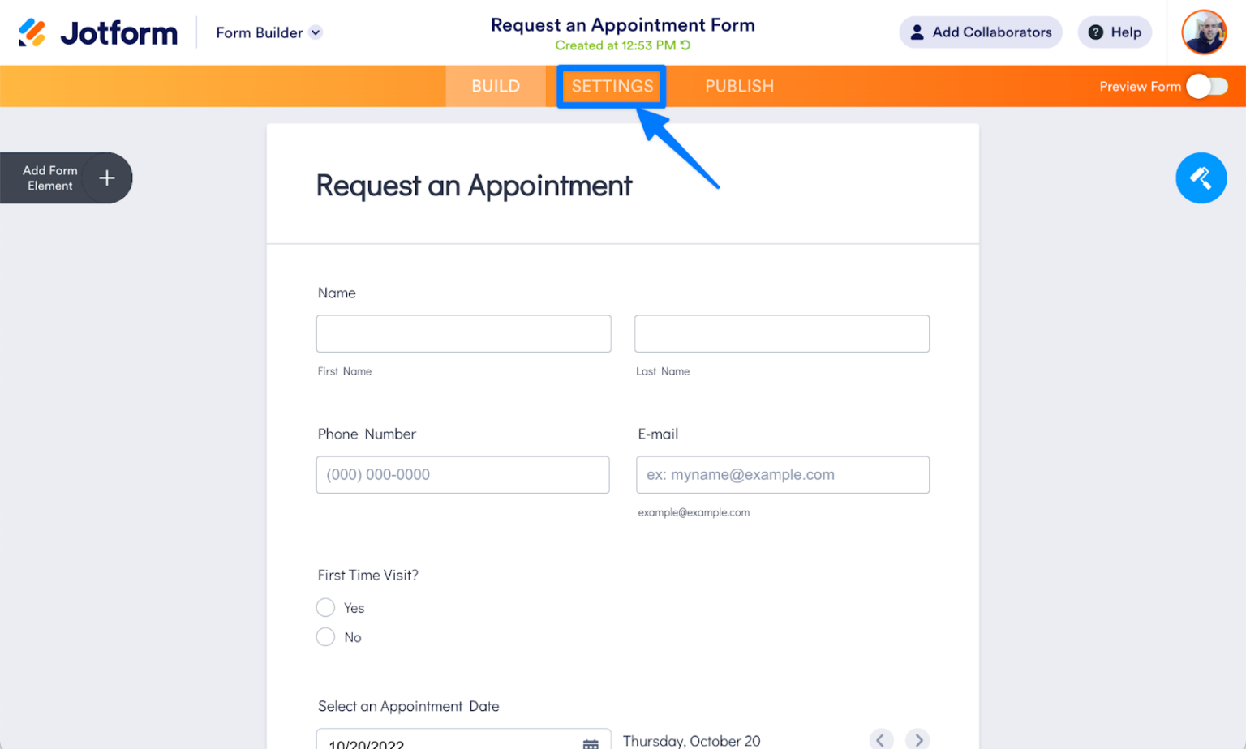Viewport: 1246px width, 749px height.
Task: Navigate to the next day with right chevron
Action: click(x=917, y=739)
